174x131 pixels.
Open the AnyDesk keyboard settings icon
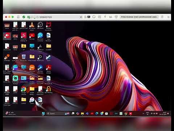[x=111, y=17]
